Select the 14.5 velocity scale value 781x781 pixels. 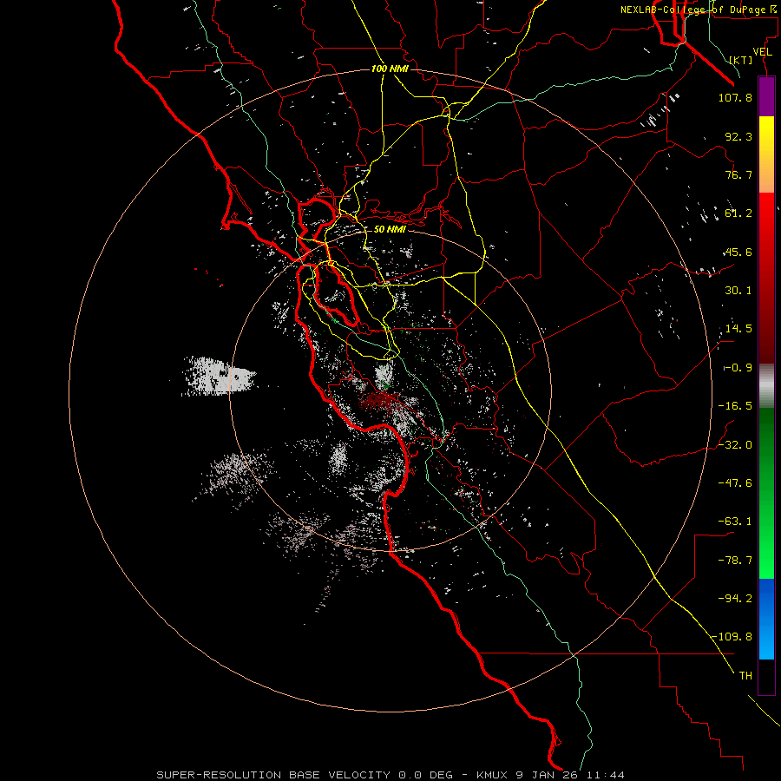tap(738, 329)
